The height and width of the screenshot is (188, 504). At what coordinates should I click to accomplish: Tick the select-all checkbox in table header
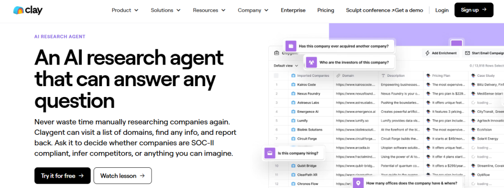click(x=276, y=75)
